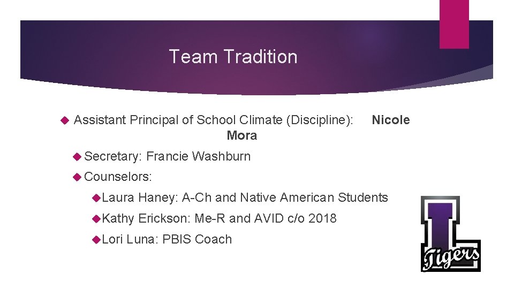Viewport: 514px width, 289px height.
Task: Click the PBIS Coach text
Action: 197,239
